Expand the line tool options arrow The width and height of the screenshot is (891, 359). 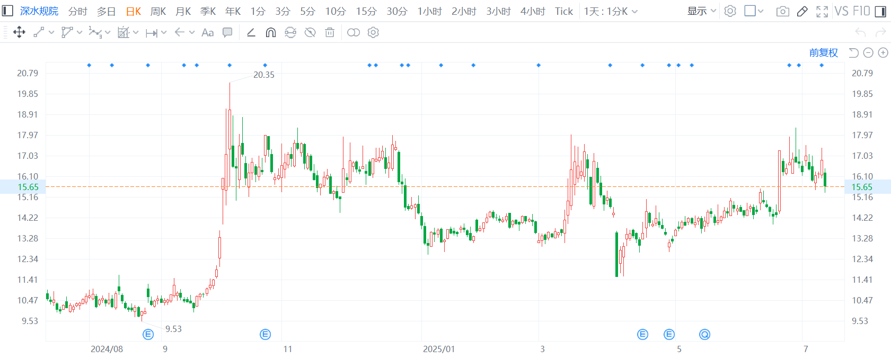point(51,32)
